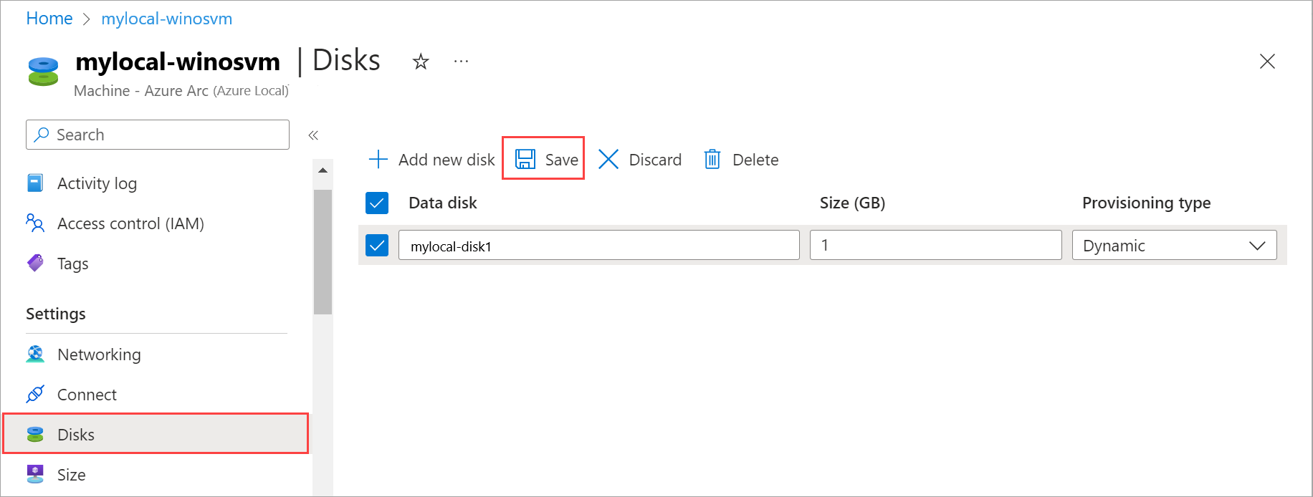The image size is (1313, 497).
Task: Click the purple Tags icon
Action: 35,263
